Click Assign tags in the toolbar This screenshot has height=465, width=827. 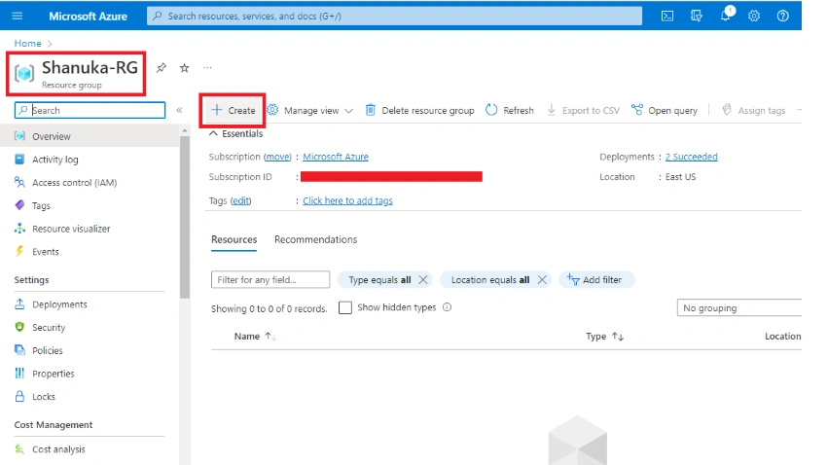pos(753,110)
